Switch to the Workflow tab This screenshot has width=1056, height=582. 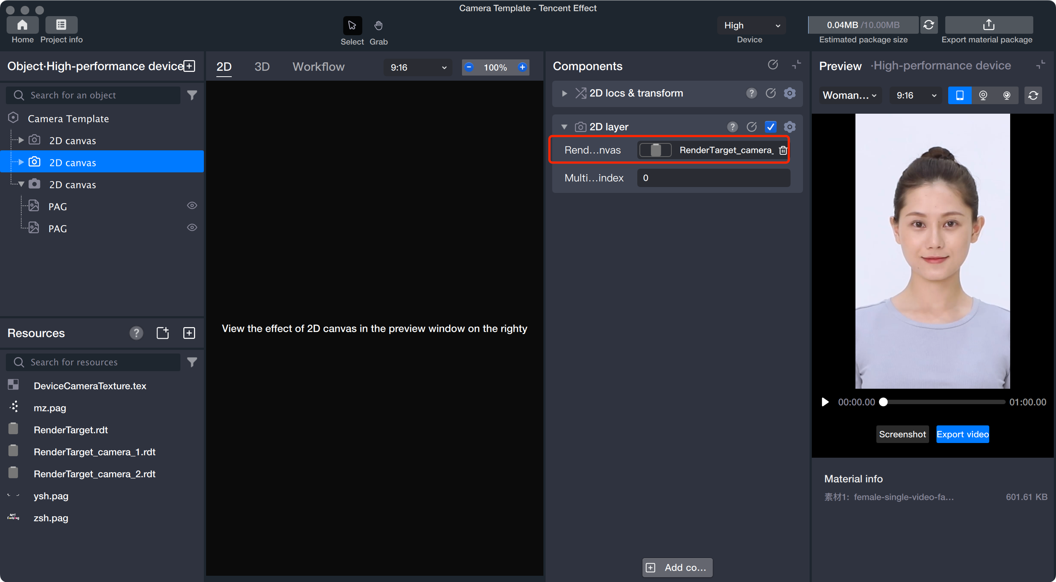[x=318, y=67]
